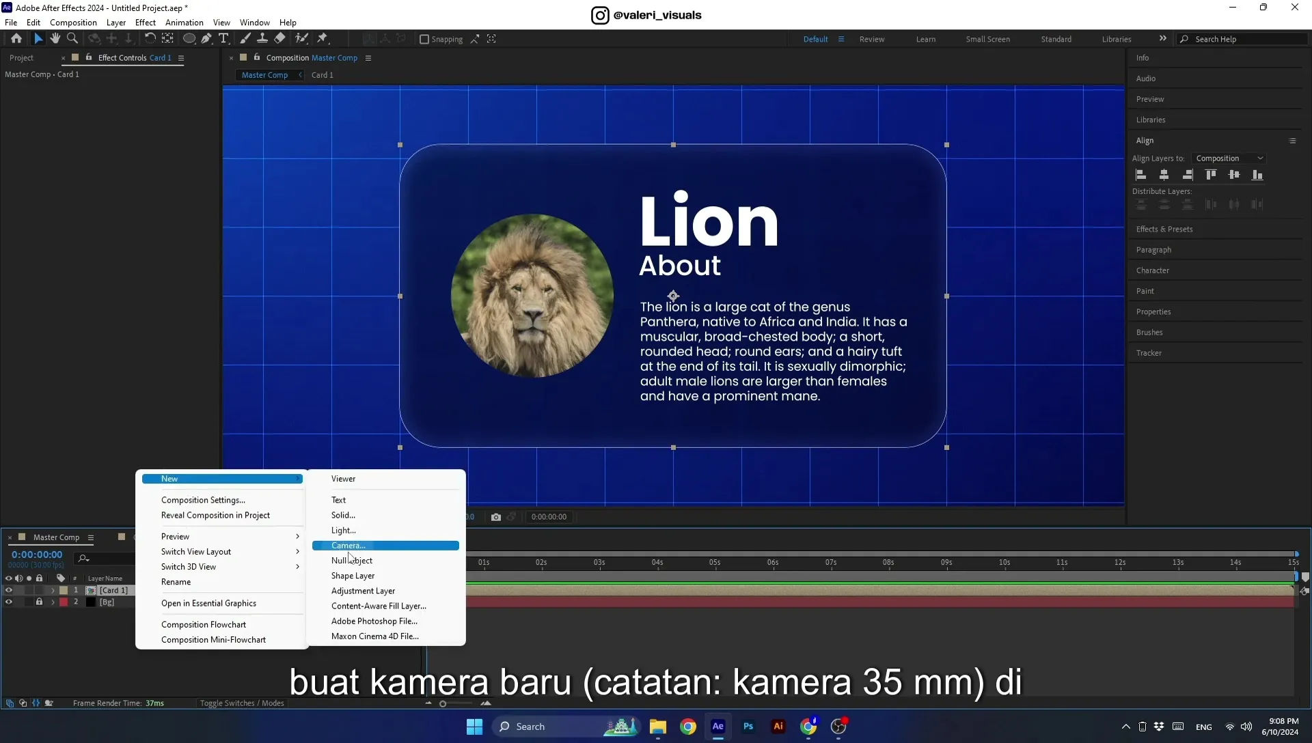Toggle the snap collapsed-features icon next to Snapping

(474, 39)
